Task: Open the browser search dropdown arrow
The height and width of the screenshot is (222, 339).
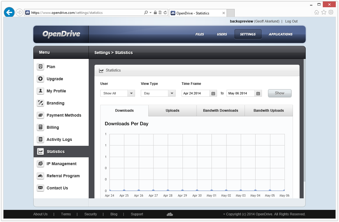Action: 150,12
